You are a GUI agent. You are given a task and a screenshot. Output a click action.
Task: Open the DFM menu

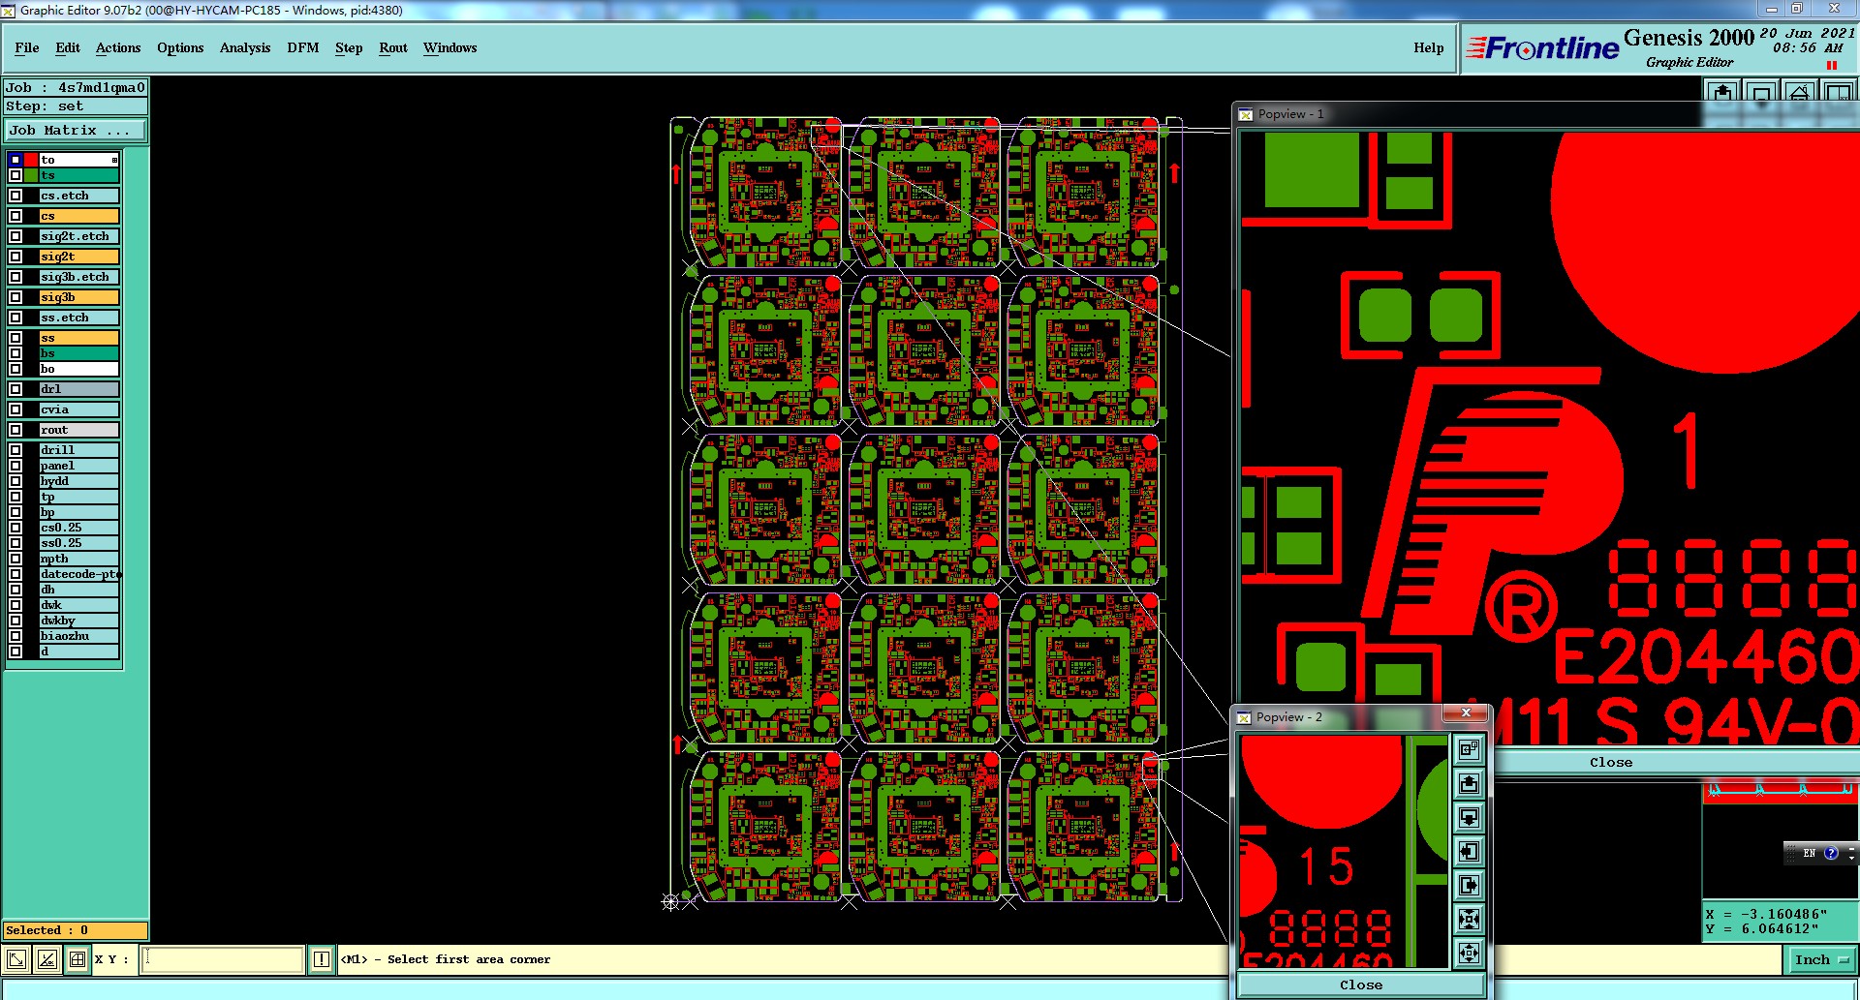point(303,47)
